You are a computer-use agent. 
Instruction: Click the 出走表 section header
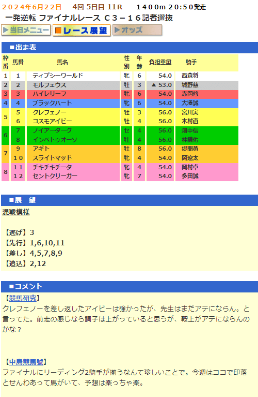(130, 47)
